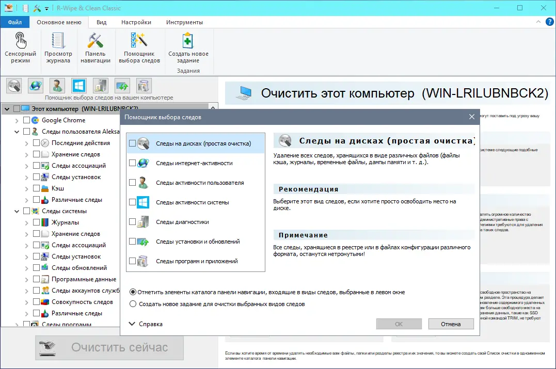Click Следы аккаунтов служб icon

pyautogui.click(x=45, y=291)
